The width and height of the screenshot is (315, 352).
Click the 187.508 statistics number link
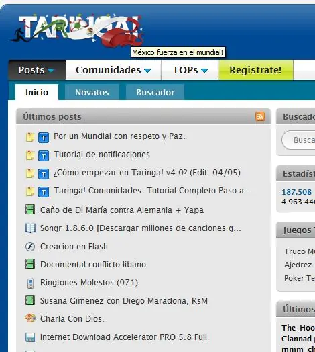click(297, 192)
